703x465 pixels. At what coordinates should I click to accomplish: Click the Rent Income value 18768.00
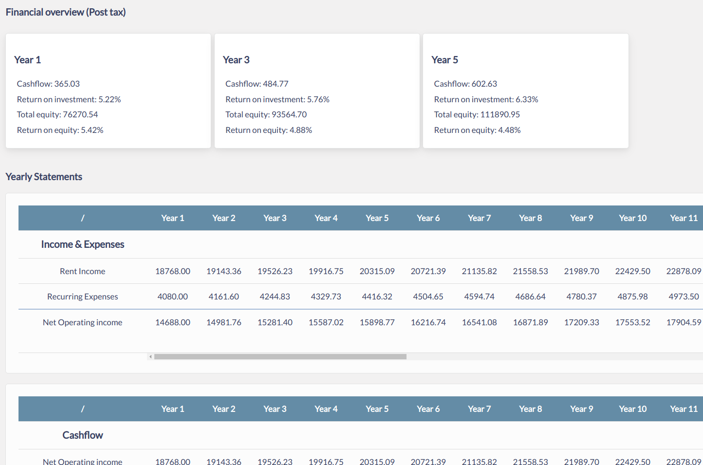click(173, 271)
